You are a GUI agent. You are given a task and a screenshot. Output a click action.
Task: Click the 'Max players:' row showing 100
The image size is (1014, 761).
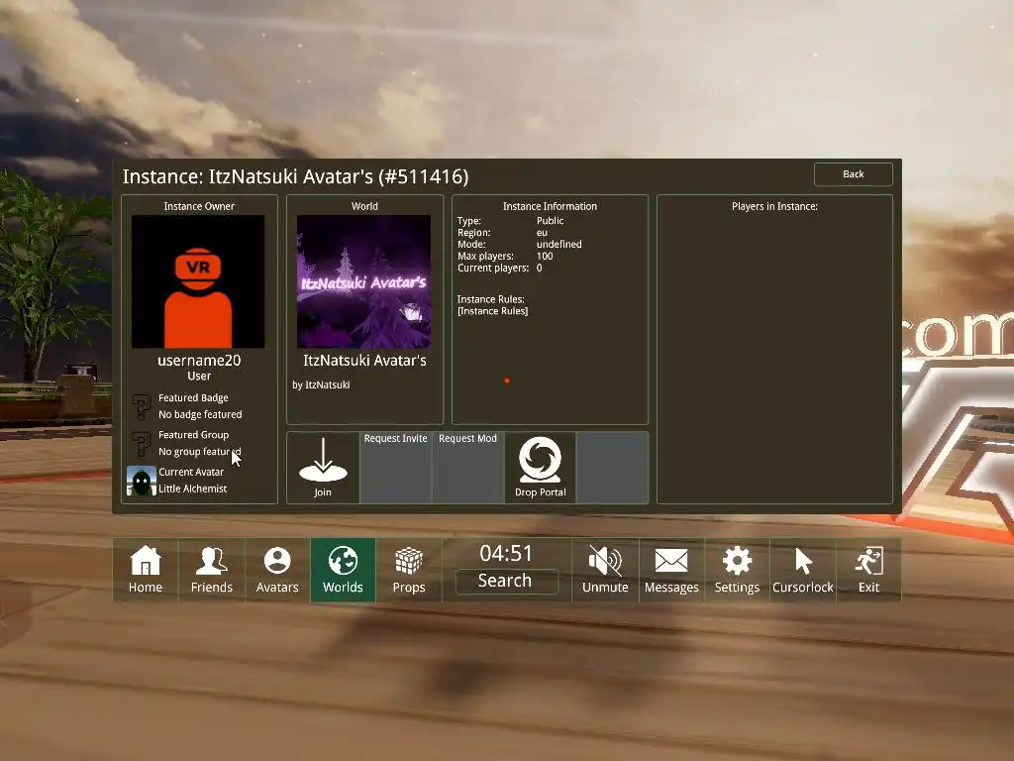point(506,257)
